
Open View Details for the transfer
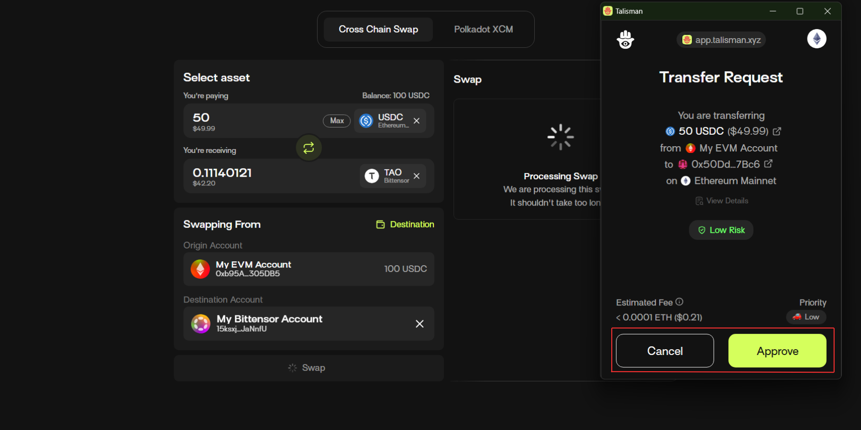(722, 201)
